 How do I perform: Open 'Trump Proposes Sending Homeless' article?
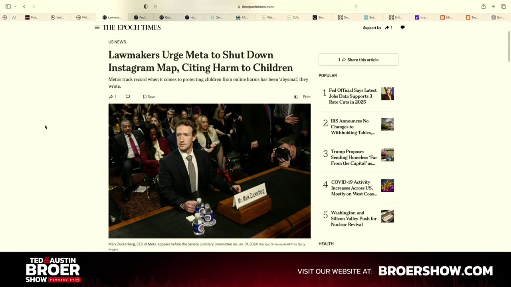pos(354,157)
